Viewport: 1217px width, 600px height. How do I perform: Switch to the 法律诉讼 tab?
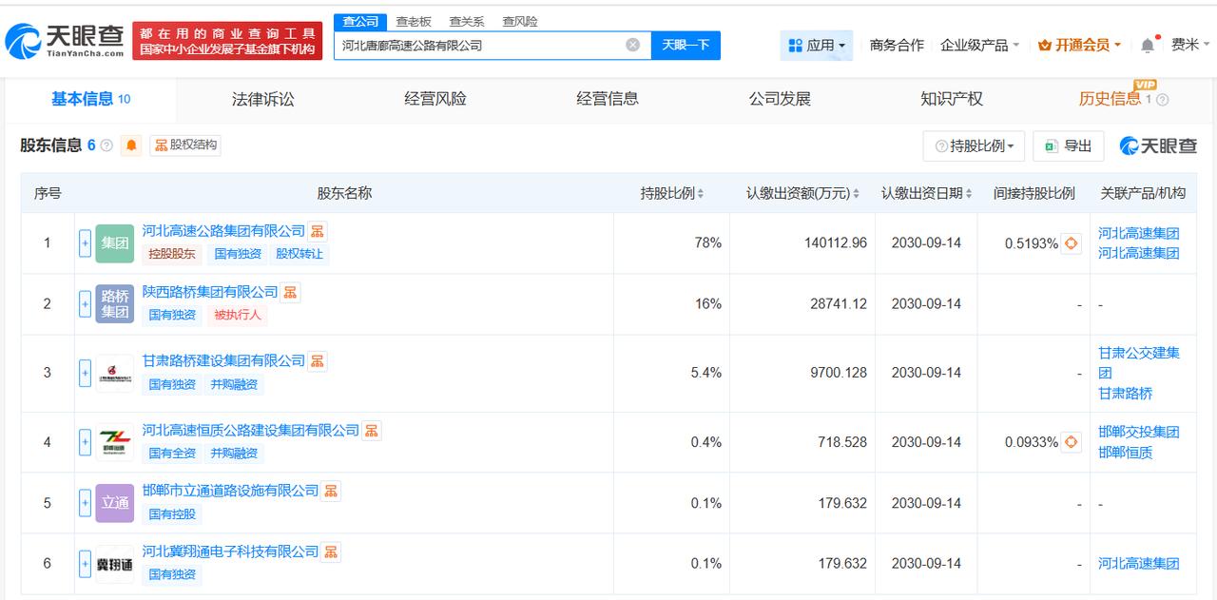tap(262, 99)
